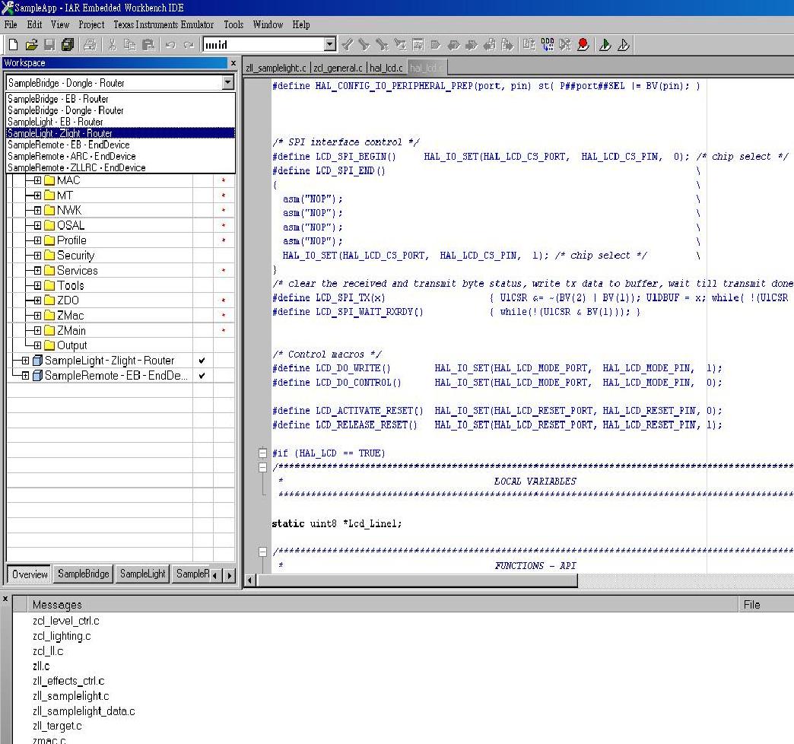Switch to the SampleLight workspace tab
Viewport: 794px width, 744px height.
click(x=142, y=574)
